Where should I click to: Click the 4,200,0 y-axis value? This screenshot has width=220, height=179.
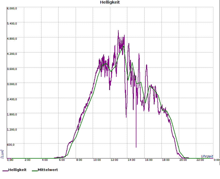click(12, 54)
